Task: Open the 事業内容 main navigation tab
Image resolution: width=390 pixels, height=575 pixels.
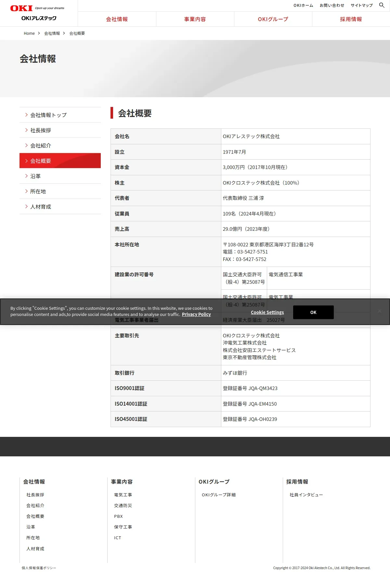Action: click(195, 19)
